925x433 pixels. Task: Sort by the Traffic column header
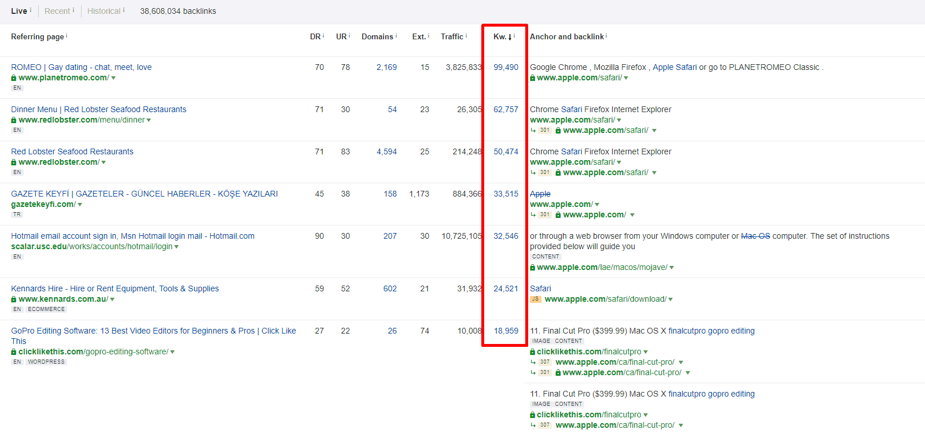click(452, 36)
